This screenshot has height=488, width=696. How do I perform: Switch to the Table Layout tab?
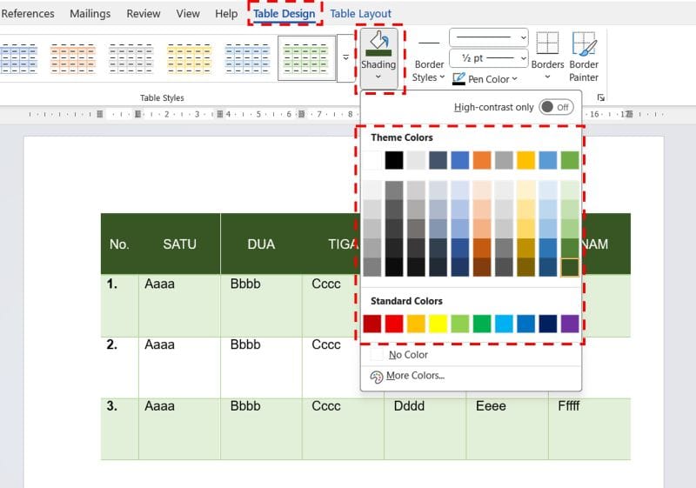pos(360,14)
